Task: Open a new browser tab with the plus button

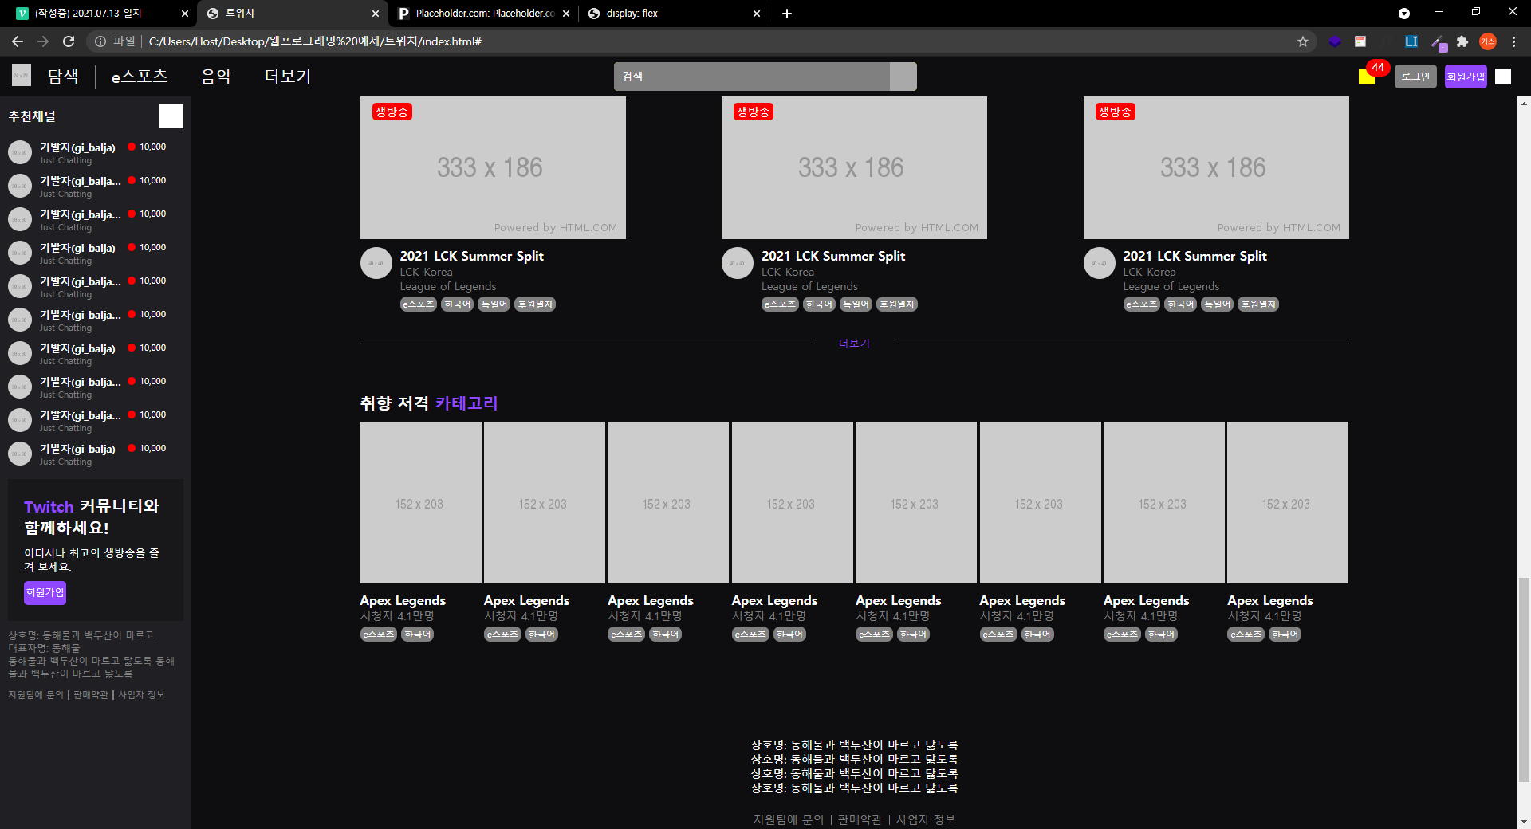Action: (787, 14)
